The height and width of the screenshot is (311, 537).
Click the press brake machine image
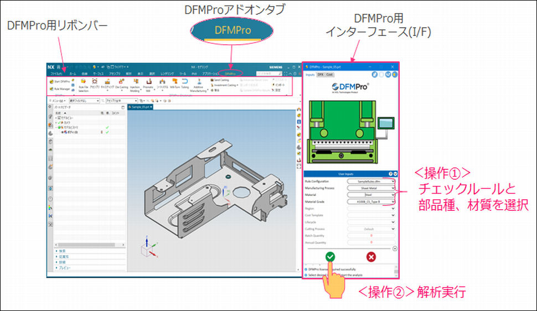point(351,132)
